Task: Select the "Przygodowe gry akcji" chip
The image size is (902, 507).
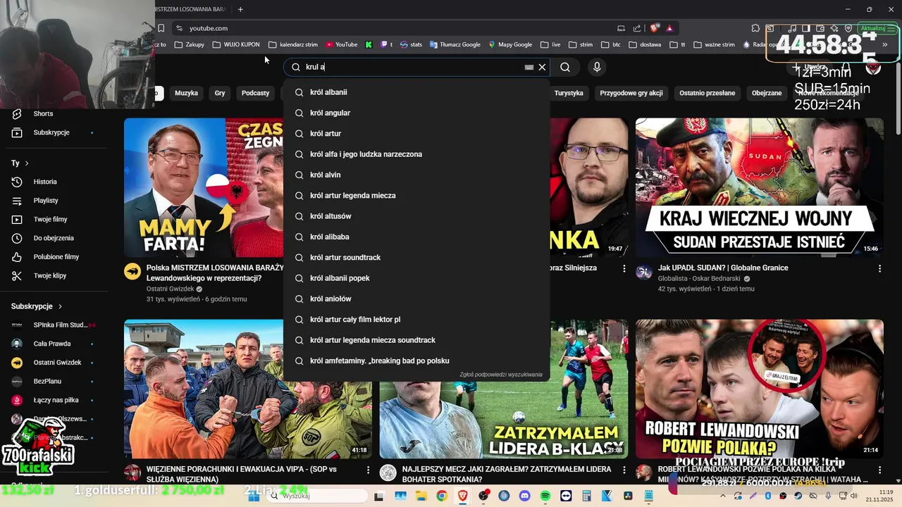Action: click(x=631, y=93)
